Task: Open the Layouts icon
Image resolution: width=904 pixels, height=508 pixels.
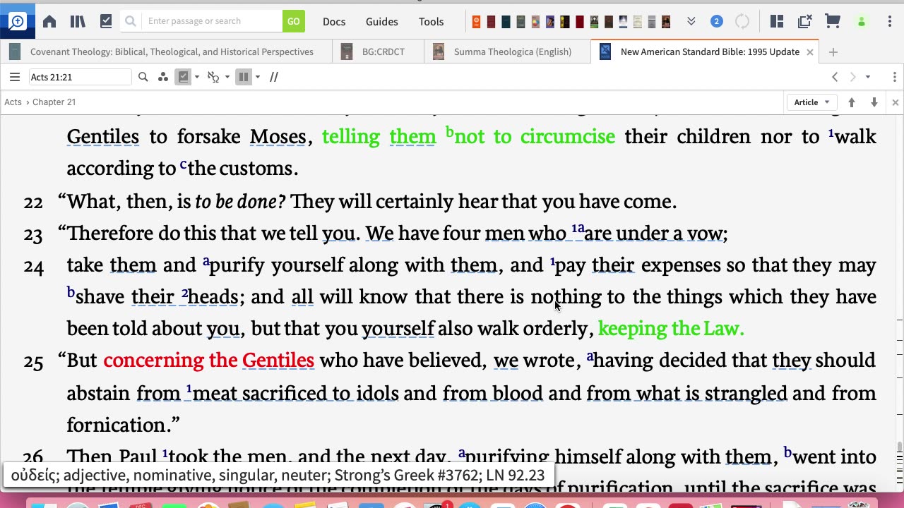Action: [x=777, y=22]
